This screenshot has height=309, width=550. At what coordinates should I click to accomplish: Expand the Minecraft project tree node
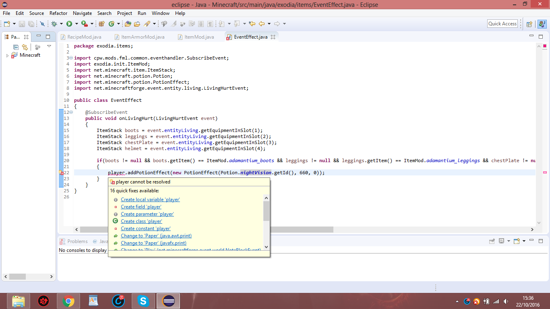[7, 56]
